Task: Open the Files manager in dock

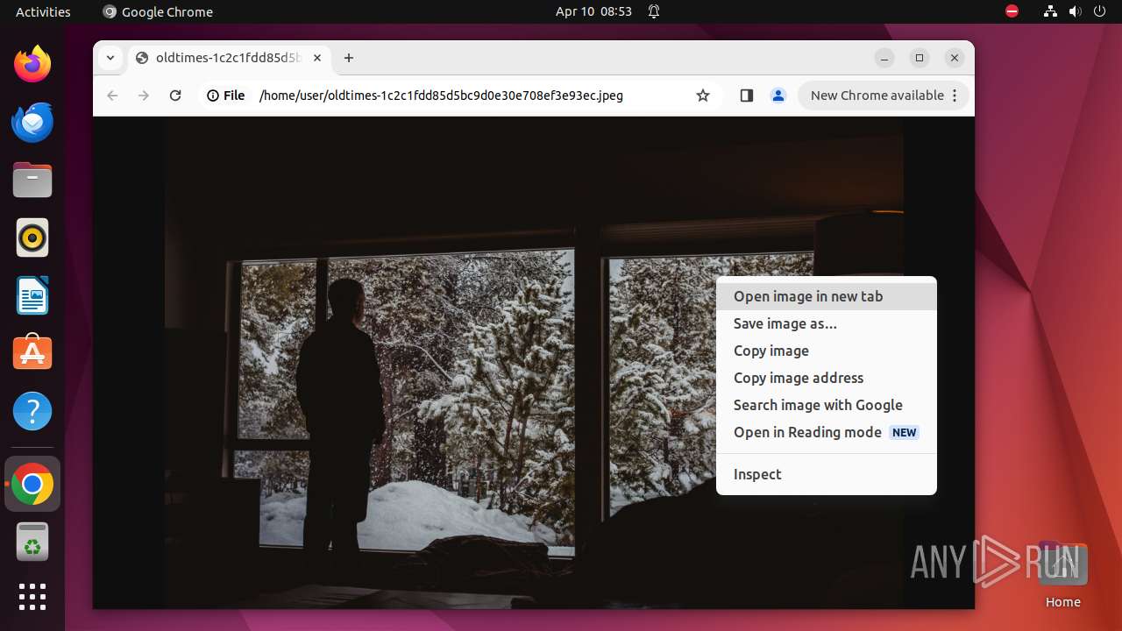Action: 32,180
